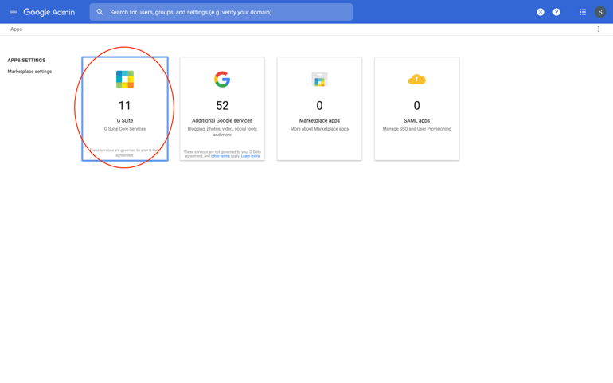Click the Marketplace apps bag icon
This screenshot has width=613, height=383.
[x=319, y=80]
